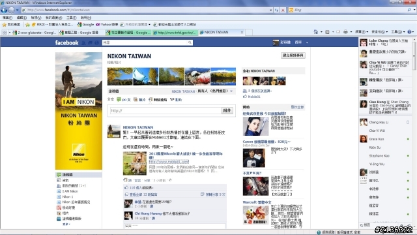Select the po 文 share option
The width and height of the screenshot is (417, 235).
pyautogui.click(x=124, y=100)
